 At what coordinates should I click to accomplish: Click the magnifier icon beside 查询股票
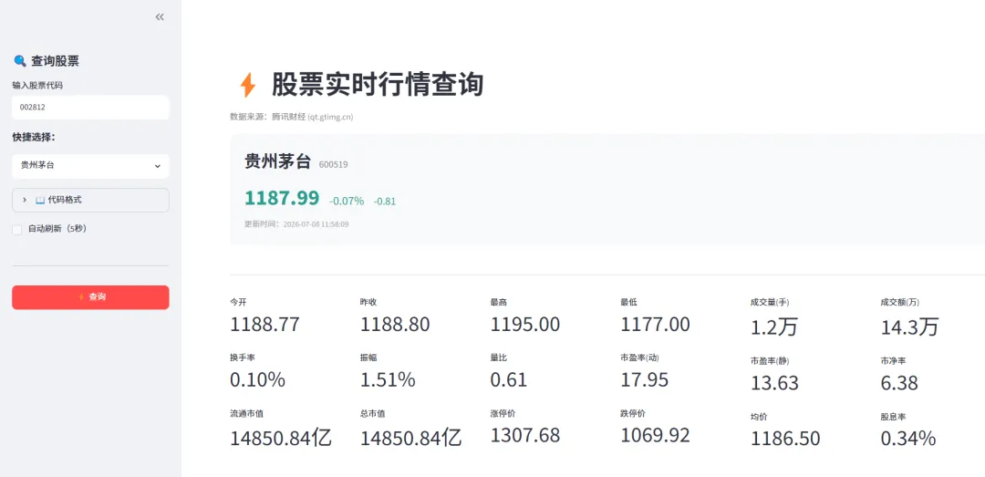tap(20, 61)
